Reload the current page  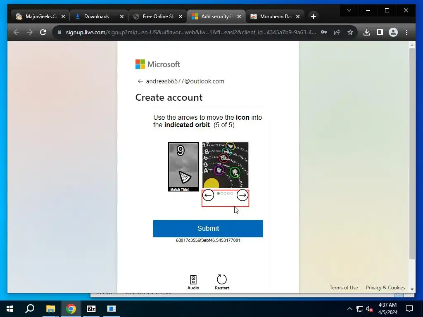(43, 32)
